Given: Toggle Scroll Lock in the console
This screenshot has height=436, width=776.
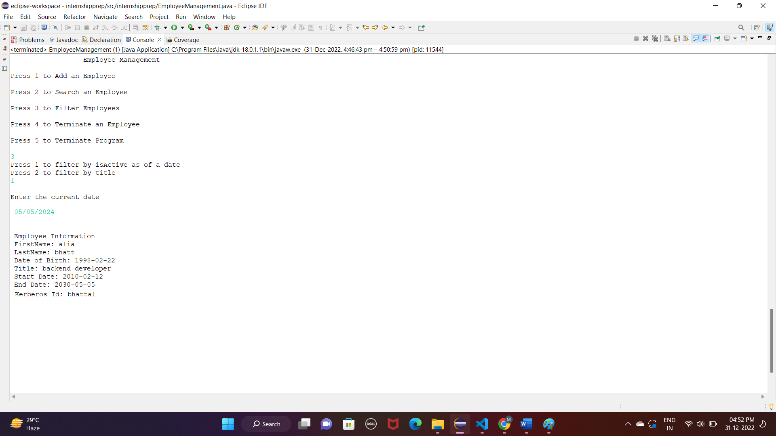Looking at the screenshot, I should pos(677,39).
